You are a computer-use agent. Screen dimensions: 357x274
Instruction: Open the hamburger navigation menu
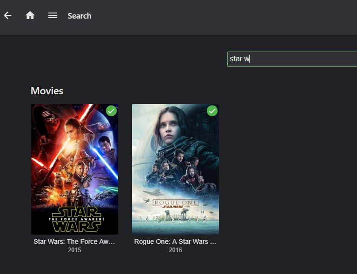click(x=53, y=15)
